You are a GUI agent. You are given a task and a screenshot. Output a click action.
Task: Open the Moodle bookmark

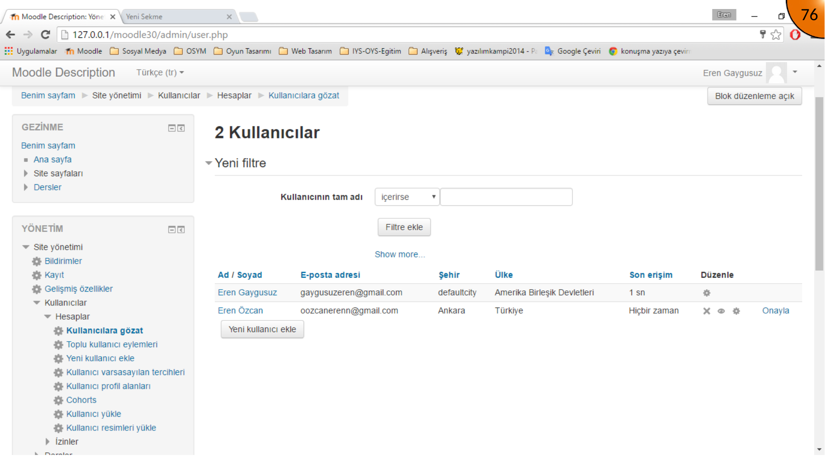84,51
